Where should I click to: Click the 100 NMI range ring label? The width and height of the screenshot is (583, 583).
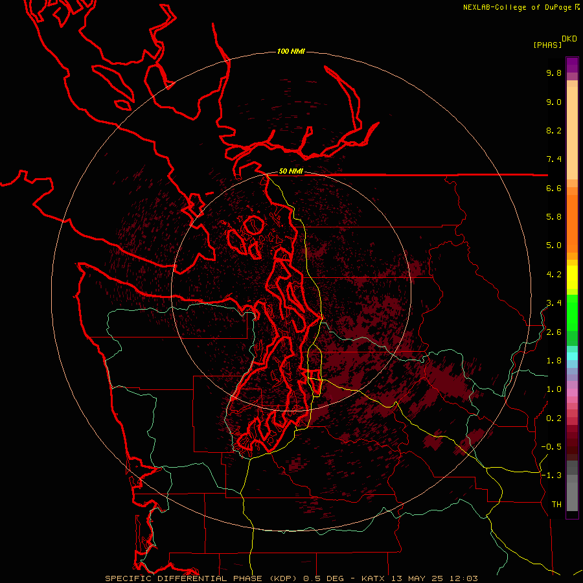[291, 51]
